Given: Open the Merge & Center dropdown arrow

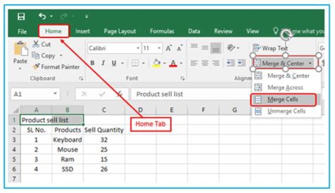Looking at the screenshot, I should [x=310, y=63].
